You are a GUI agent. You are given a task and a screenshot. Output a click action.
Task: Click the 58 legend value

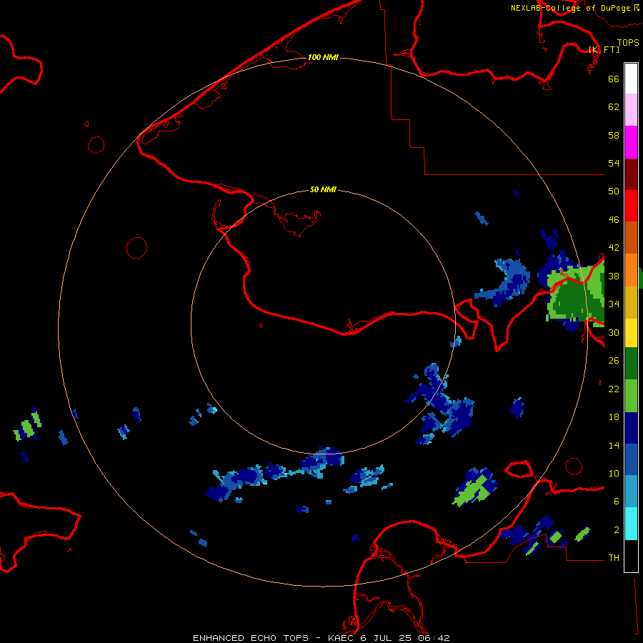614,135
